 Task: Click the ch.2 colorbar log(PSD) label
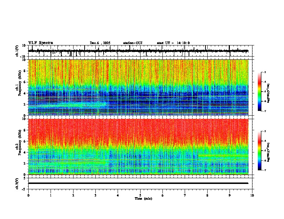click(x=269, y=152)
